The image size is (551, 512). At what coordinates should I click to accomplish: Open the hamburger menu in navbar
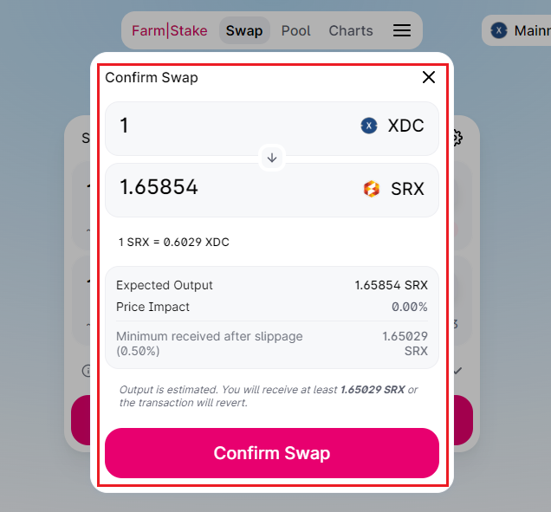coord(402,30)
